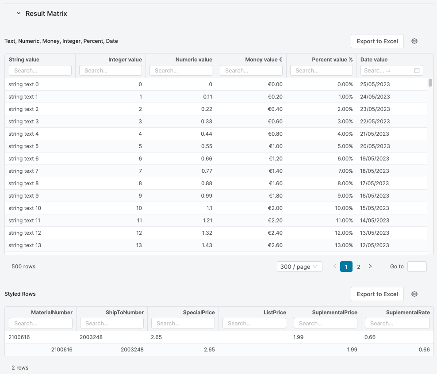Open settings gear for Styled Rows table
Image resolution: width=437 pixels, height=374 pixels.
414,294
